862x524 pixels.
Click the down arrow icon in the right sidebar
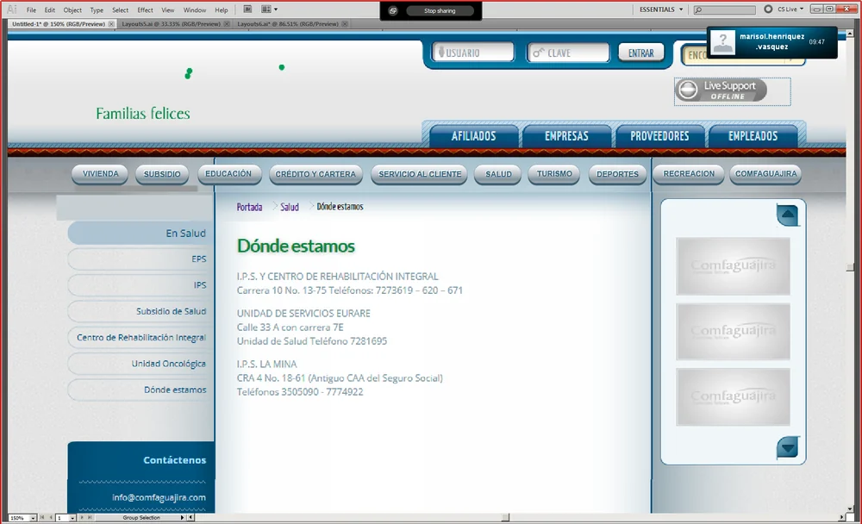[x=787, y=448]
